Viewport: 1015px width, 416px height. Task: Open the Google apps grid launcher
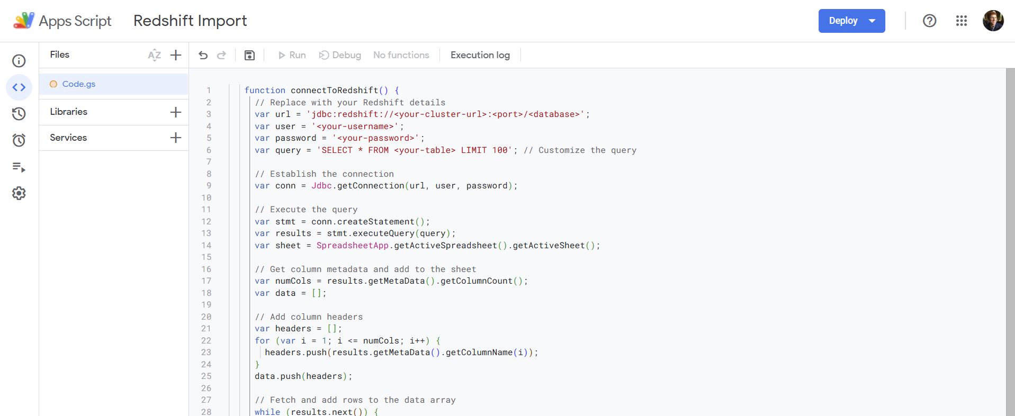coord(962,21)
